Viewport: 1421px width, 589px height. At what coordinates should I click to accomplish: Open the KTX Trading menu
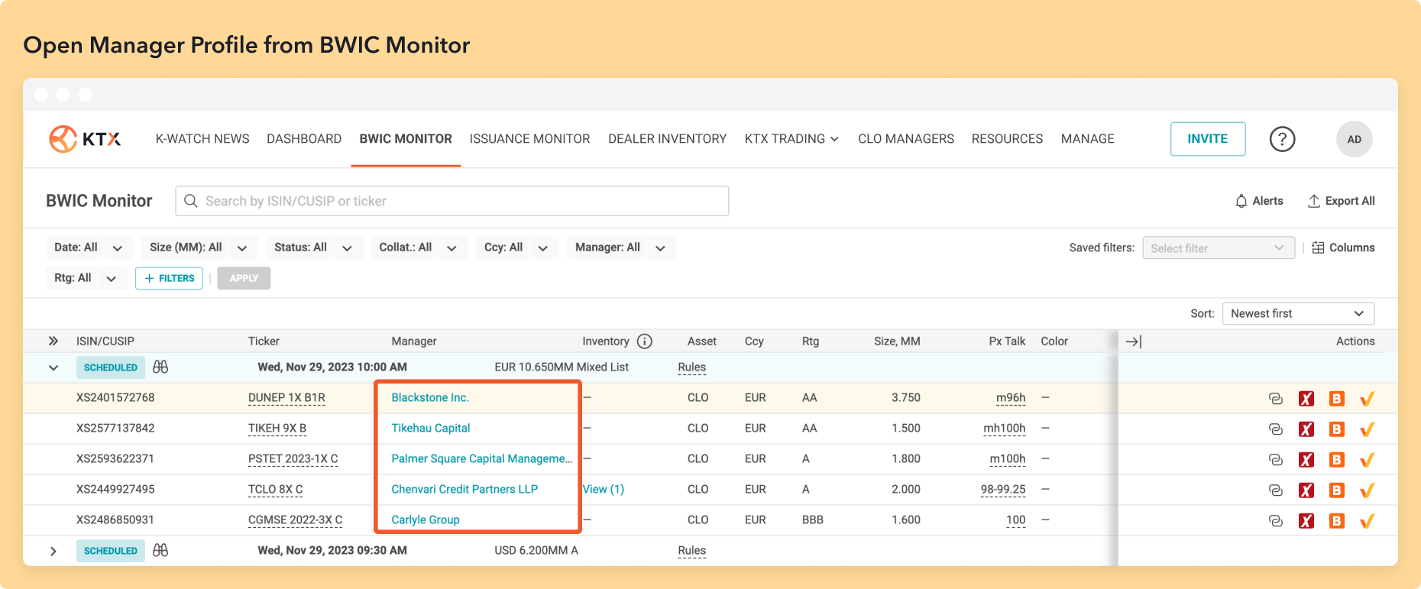pos(791,139)
